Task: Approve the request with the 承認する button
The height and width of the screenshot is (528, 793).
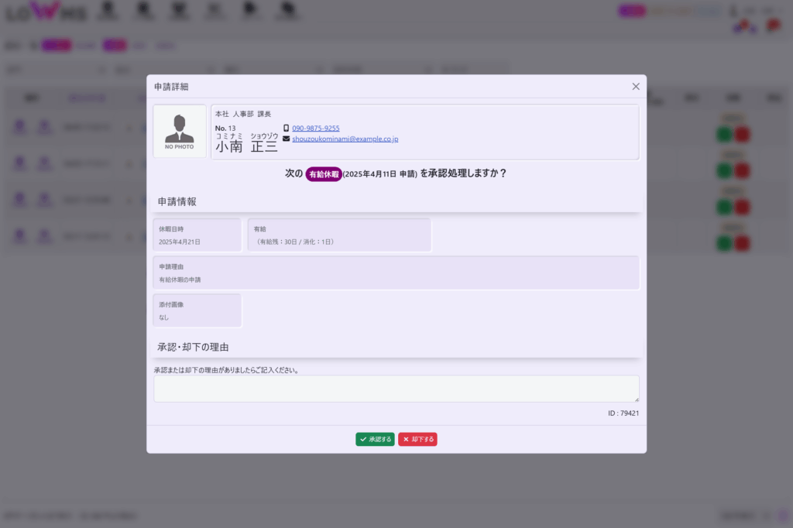Action: [x=375, y=439]
